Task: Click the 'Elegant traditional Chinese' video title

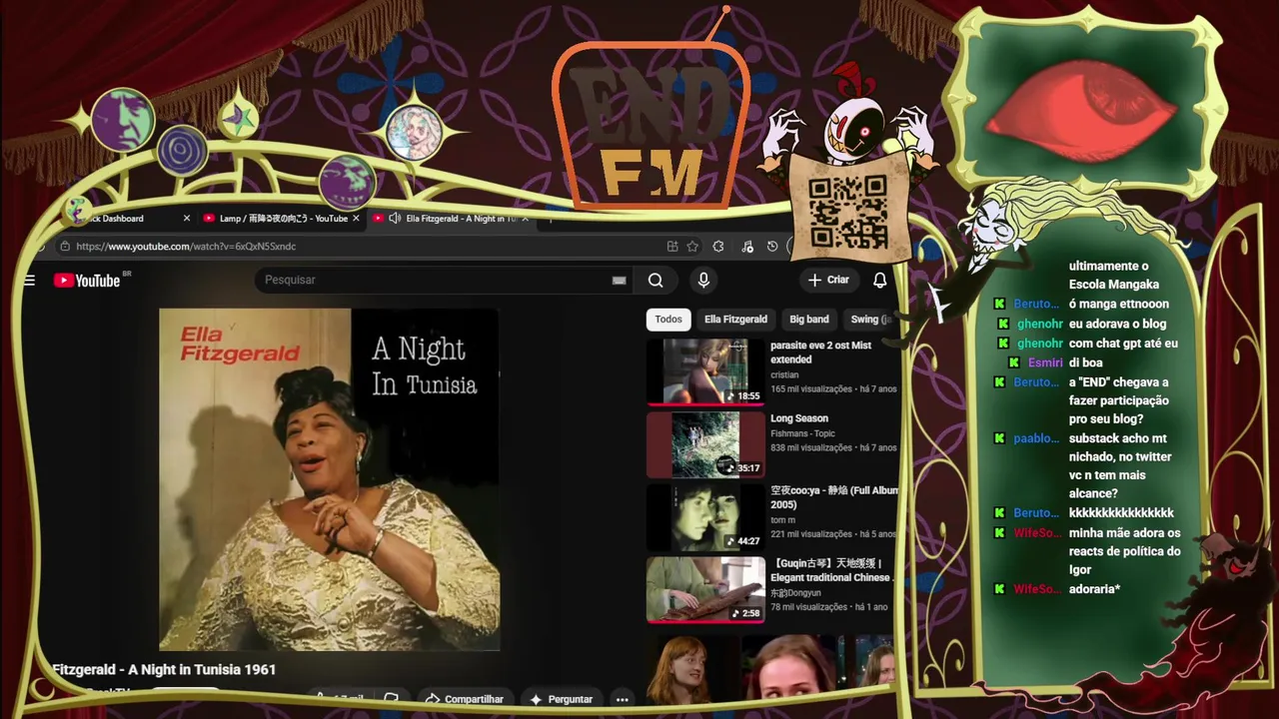Action: click(x=831, y=577)
